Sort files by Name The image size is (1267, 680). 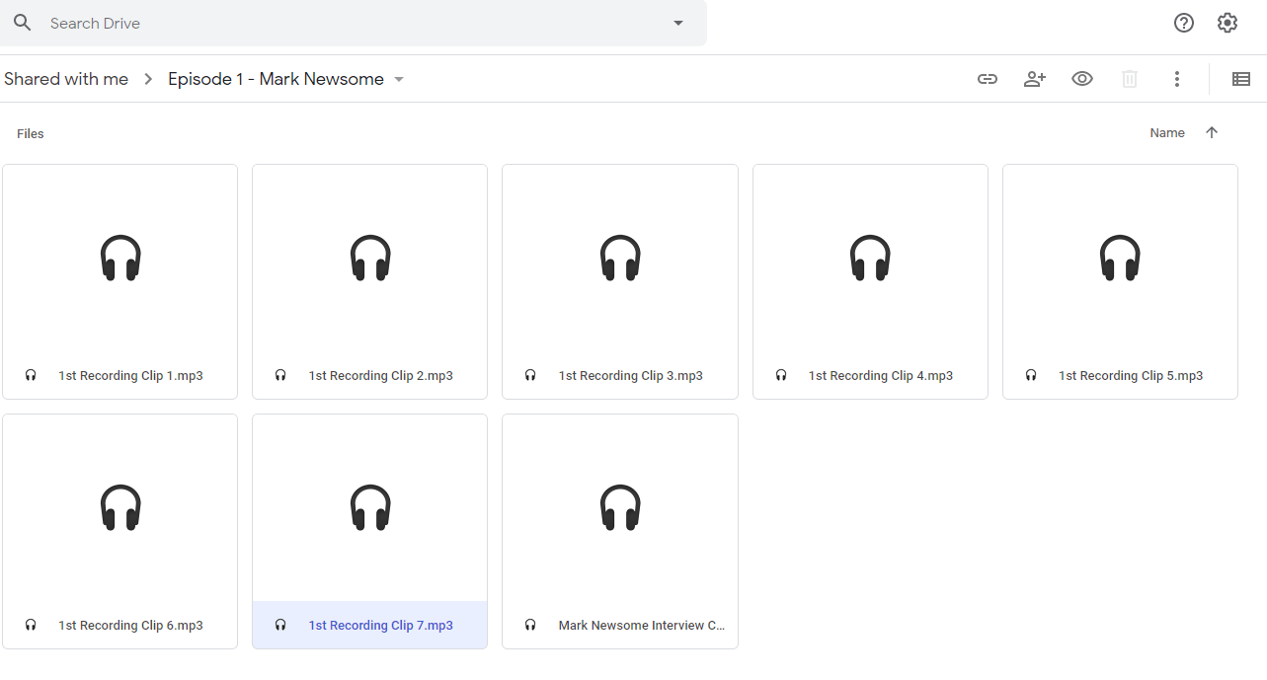1167,133
